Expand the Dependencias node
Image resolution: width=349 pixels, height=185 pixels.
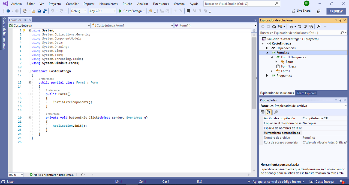(x=267, y=48)
